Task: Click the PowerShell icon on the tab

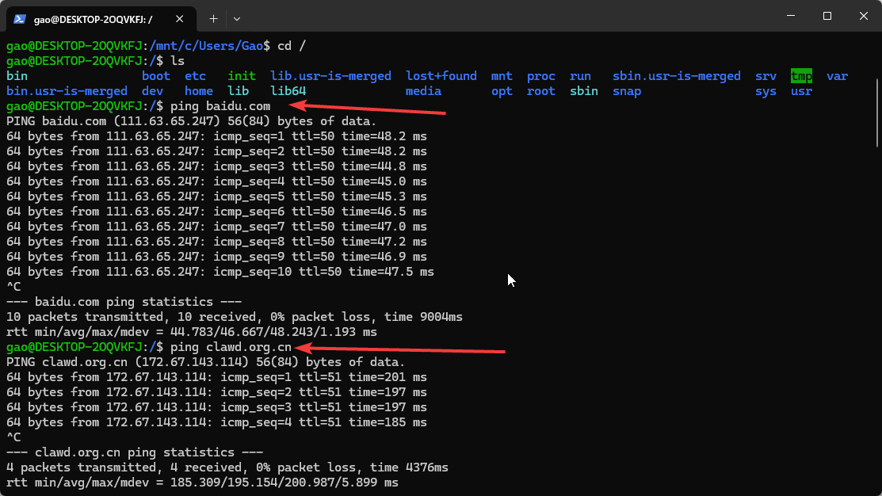Action: tap(18, 17)
